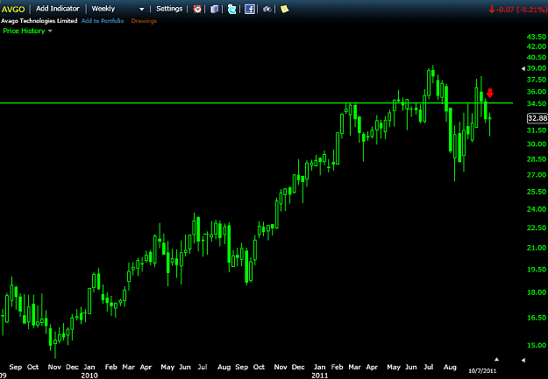
Task: Click the 43.50 price axis label
Action: (x=536, y=37)
